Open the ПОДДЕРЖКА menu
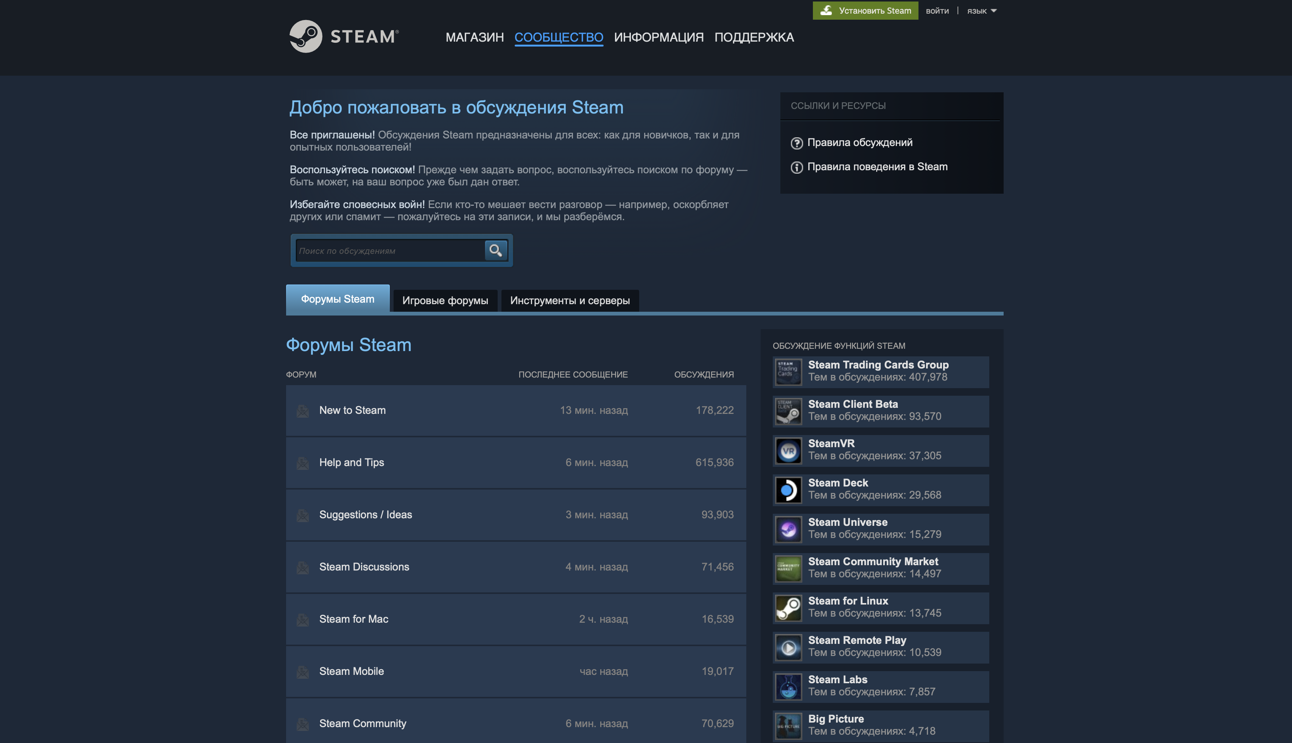Screen dimensions: 1292x743 coord(754,37)
